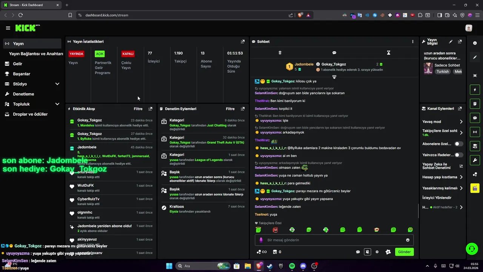This screenshot has width=483, height=272.
Task: Click Gokay_Tokgoz username in chat leaderboard
Action: (334, 64)
